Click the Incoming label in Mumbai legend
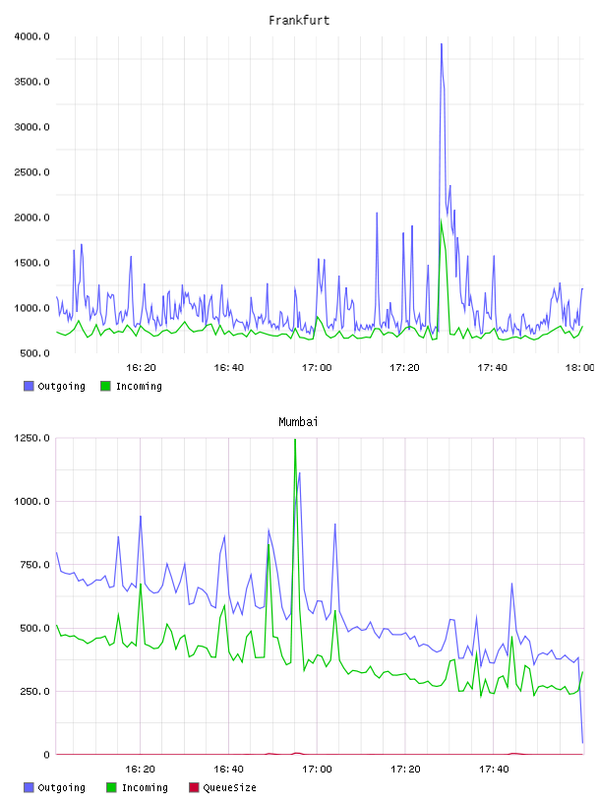 point(145,788)
